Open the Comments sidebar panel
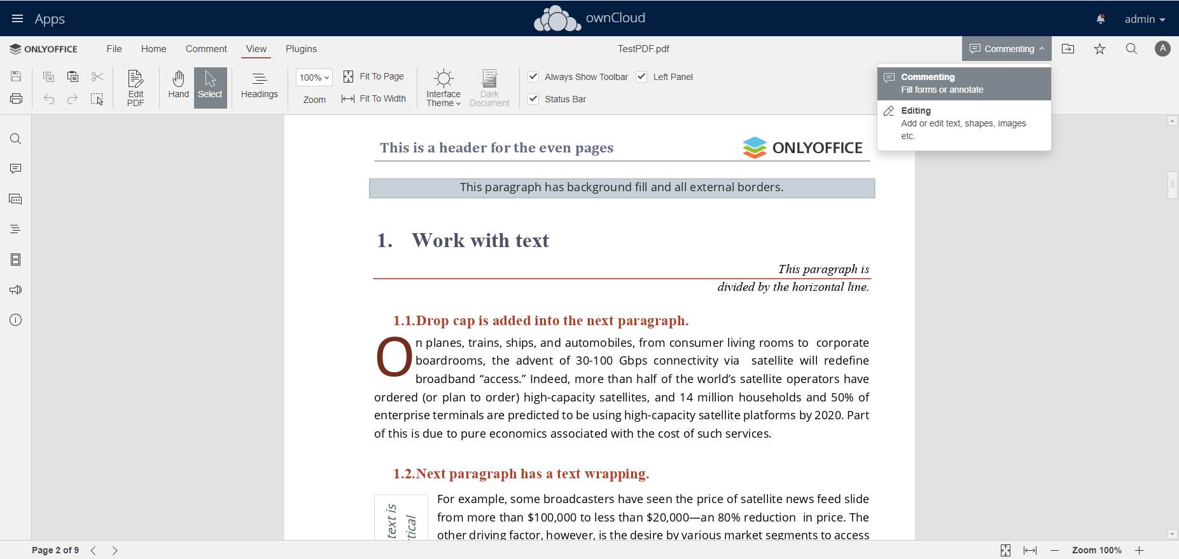Screen dimensions: 1179x559 [16, 169]
